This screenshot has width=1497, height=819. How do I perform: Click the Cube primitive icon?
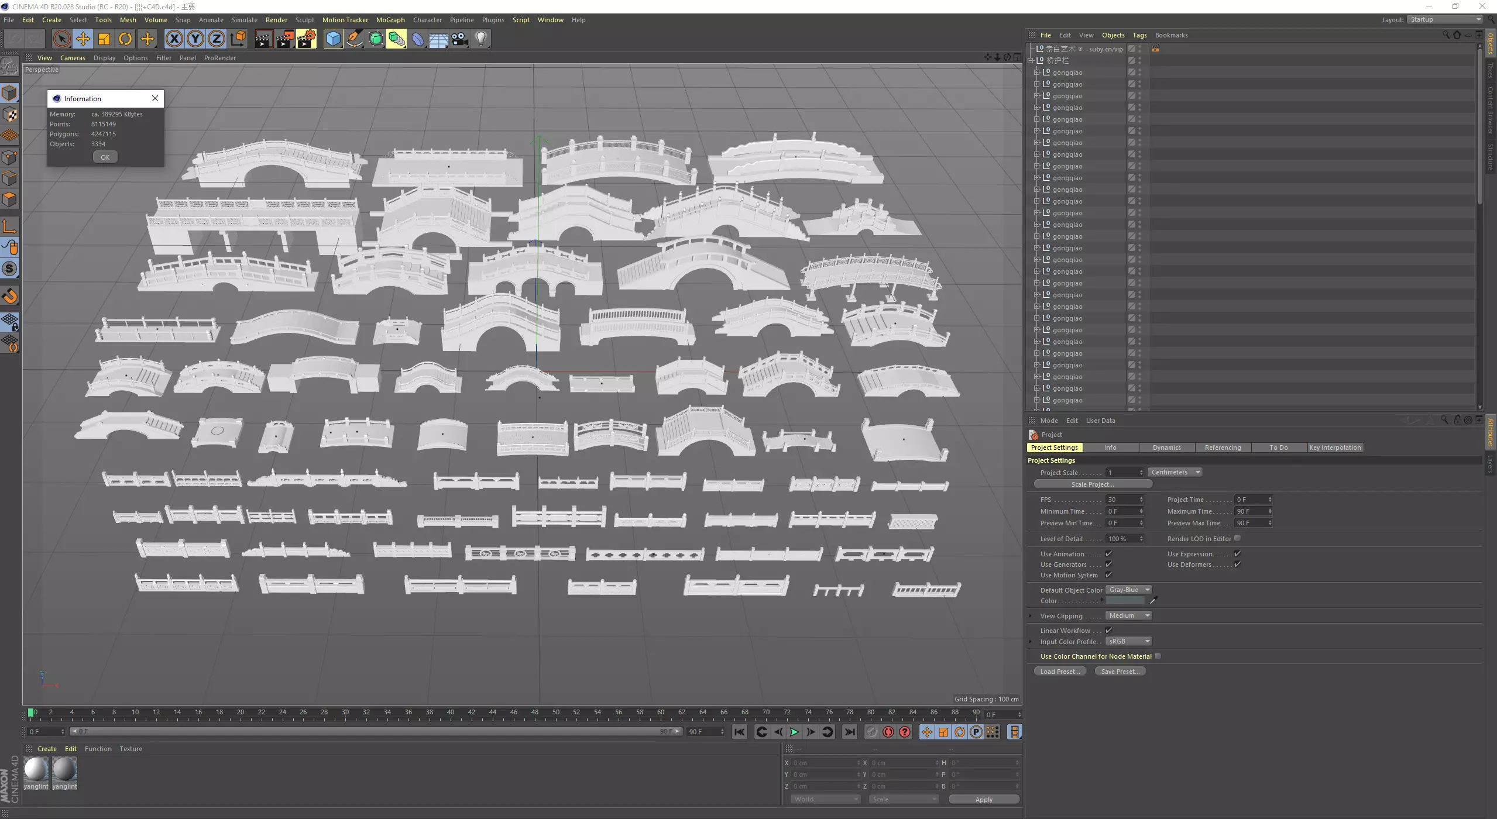tap(333, 39)
